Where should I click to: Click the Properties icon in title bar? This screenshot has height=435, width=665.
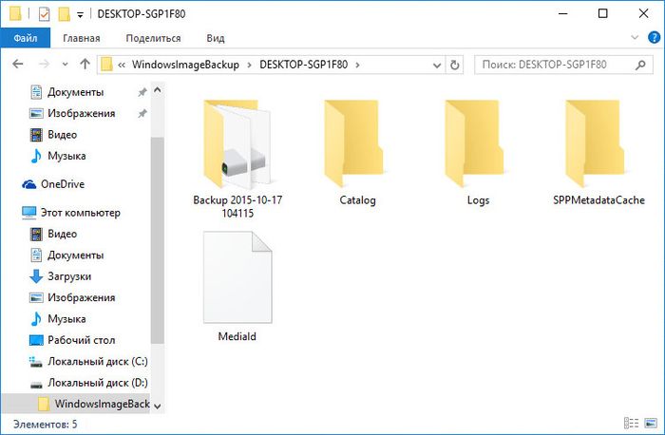[x=41, y=14]
